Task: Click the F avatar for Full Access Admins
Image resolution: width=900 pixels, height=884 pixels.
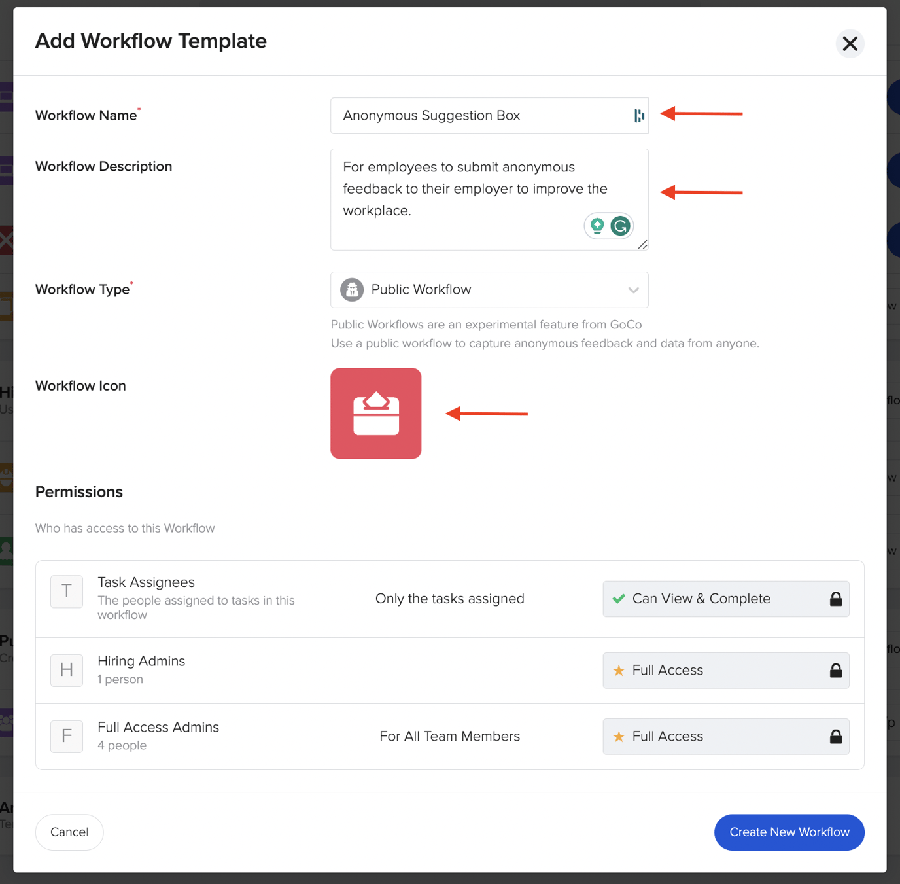Action: [x=66, y=736]
